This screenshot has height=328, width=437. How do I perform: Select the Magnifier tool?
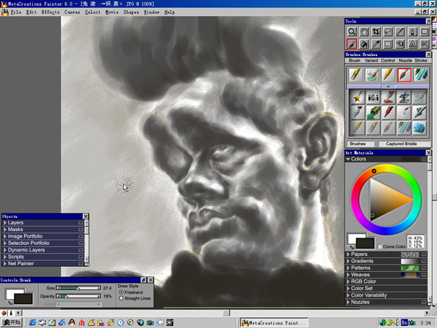[x=352, y=32]
